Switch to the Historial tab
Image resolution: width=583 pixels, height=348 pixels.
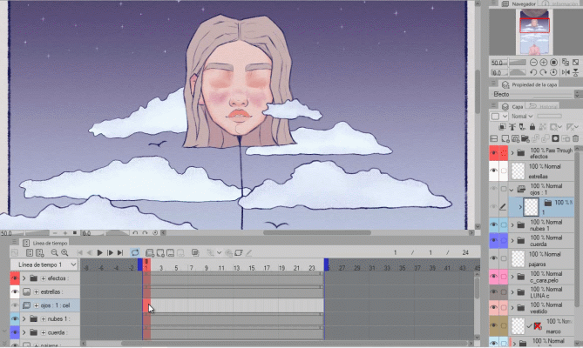544,106
